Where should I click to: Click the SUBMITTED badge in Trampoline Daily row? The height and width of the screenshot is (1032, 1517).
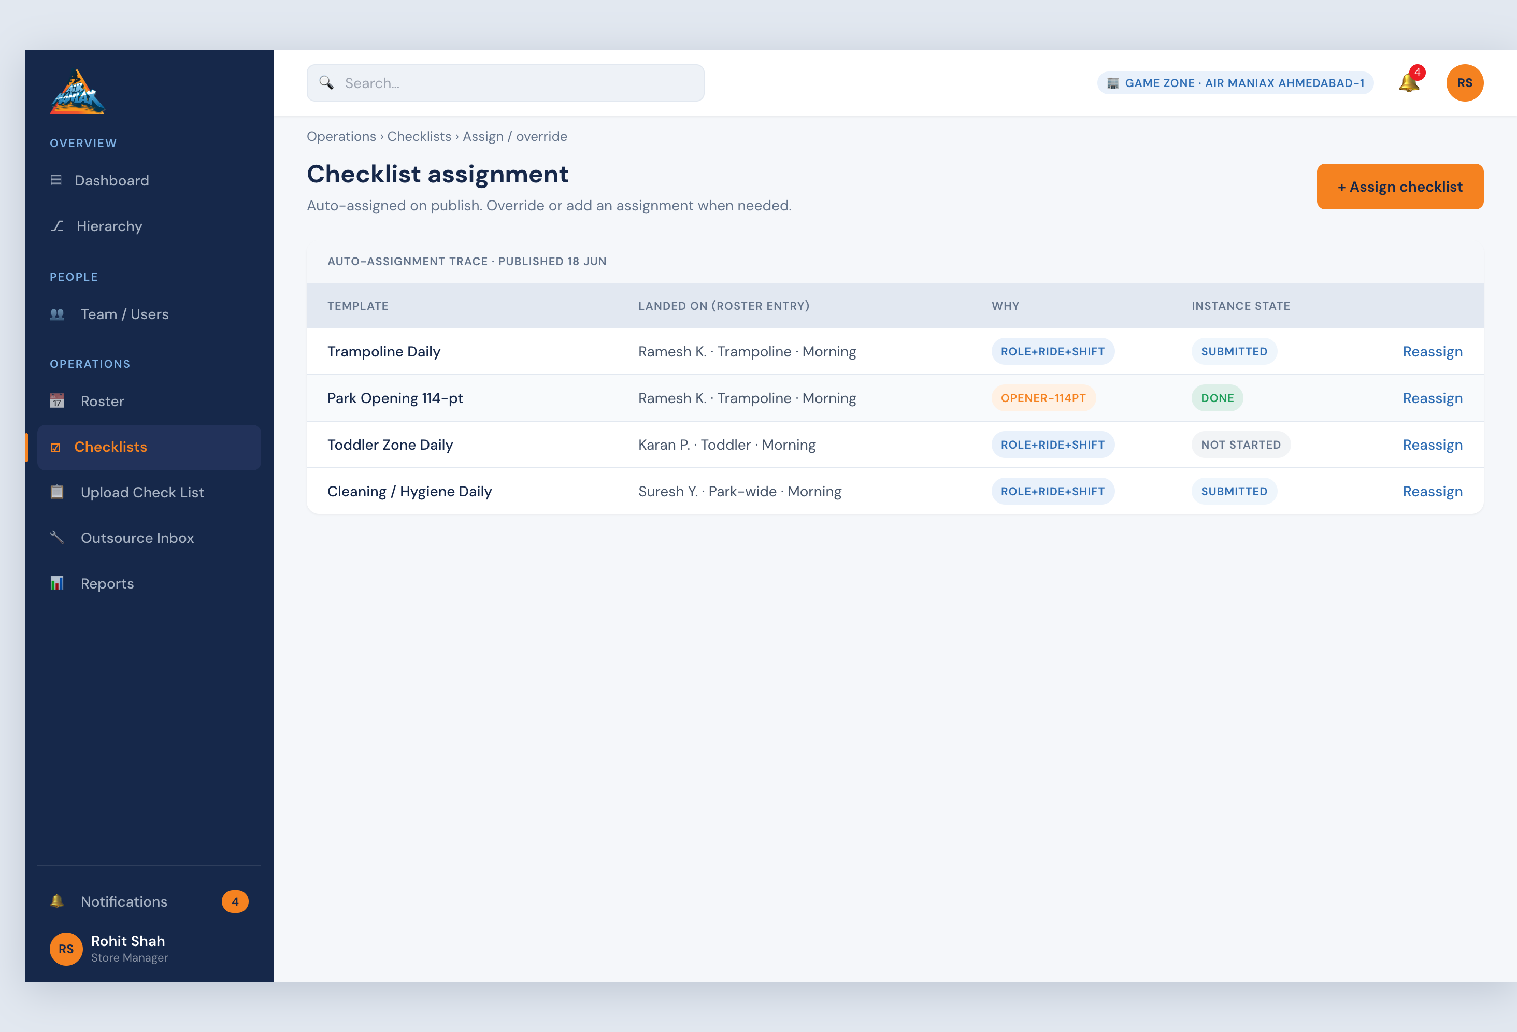(x=1234, y=352)
